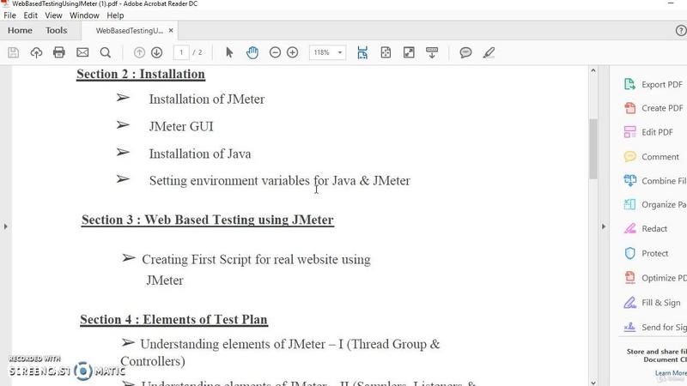Click 'Section 3 : Web Based Testing using JMeter'
Viewport: 687px width, 386px height.
coord(208,220)
